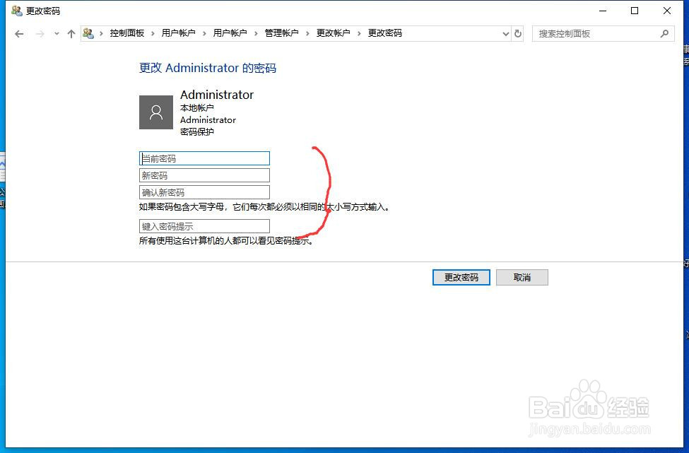This screenshot has width=689, height=453.
Task: Click the Administrator account picture
Action: (x=155, y=112)
